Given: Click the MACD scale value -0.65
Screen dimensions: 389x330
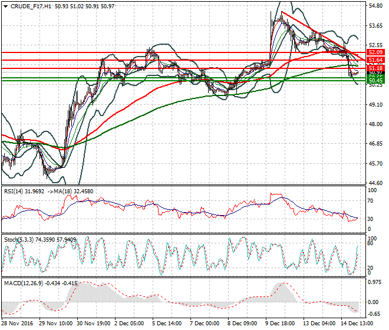Looking at the screenshot, I should click(374, 314).
